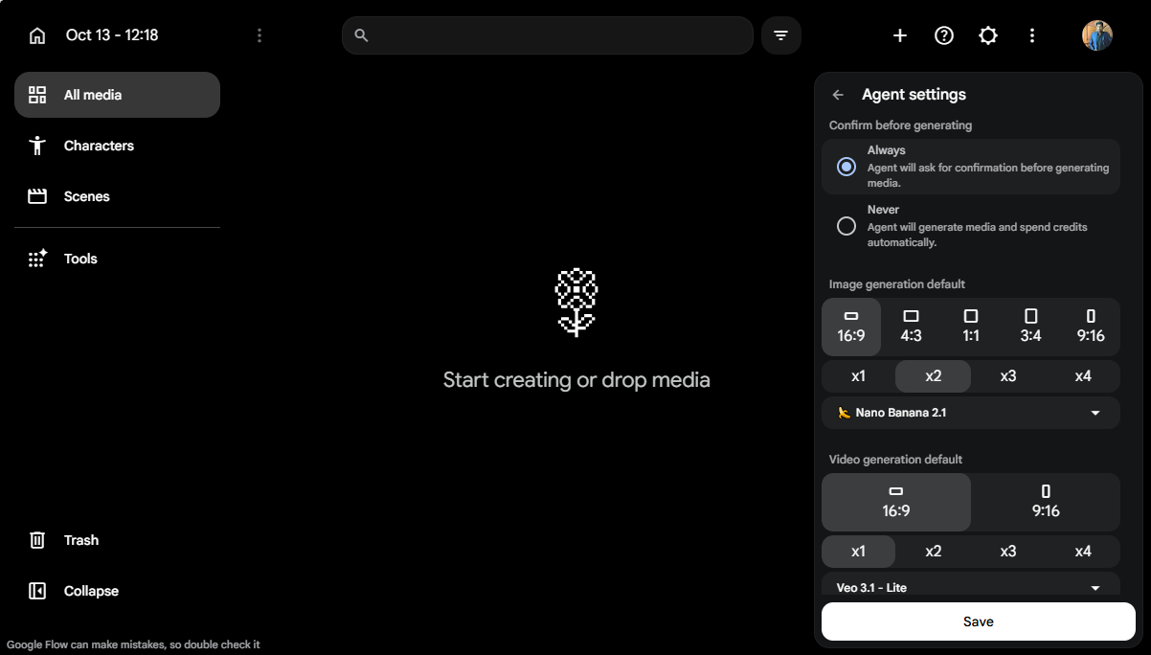Click the Google Flow can make mistakes notice

[x=133, y=644]
